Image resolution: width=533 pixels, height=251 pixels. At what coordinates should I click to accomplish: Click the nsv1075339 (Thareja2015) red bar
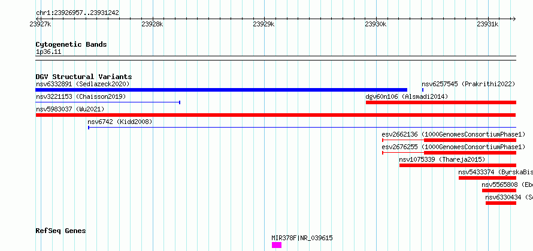tap(458, 165)
